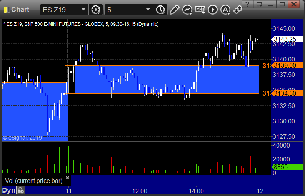Click the 3143.25 current price marker

(x=287, y=39)
